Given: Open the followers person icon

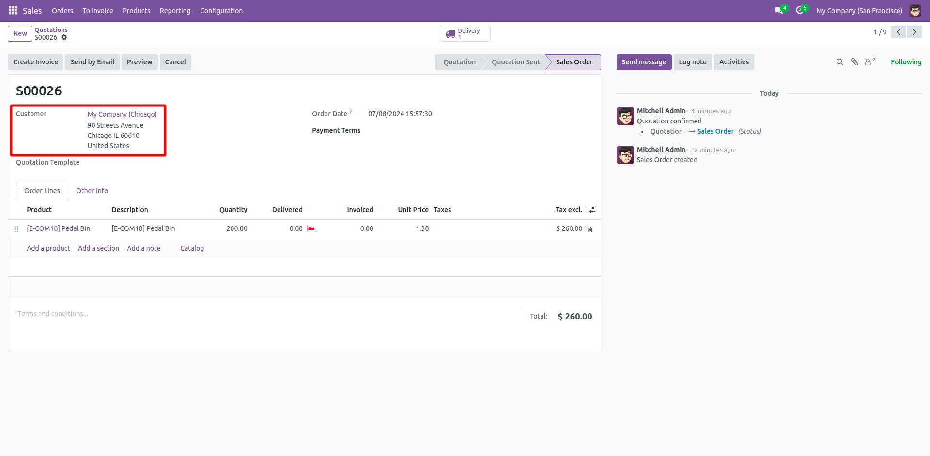Looking at the screenshot, I should [870, 62].
